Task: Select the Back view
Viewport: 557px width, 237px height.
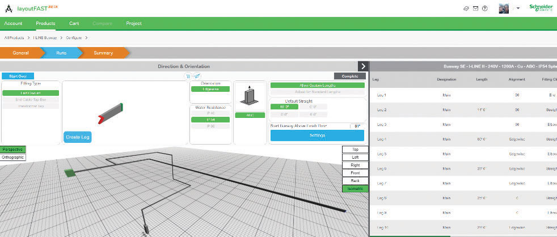Action: coord(355,181)
